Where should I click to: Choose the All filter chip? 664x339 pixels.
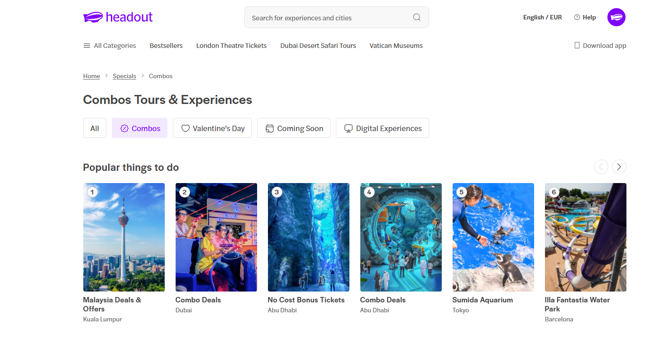click(x=95, y=128)
